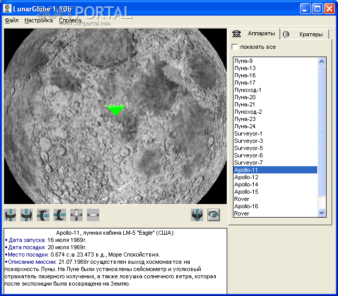Viewport: 338px width, 296px height.
Task: Click the list scrollbar up arrow
Action: pos(321,61)
